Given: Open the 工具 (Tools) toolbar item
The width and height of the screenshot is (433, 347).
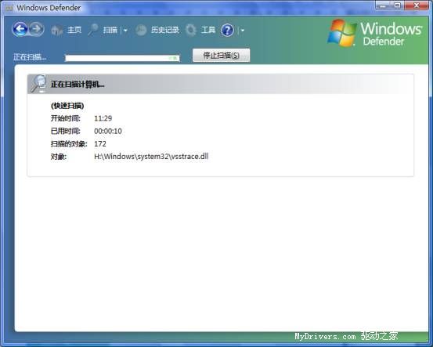Looking at the screenshot, I should pos(208,30).
